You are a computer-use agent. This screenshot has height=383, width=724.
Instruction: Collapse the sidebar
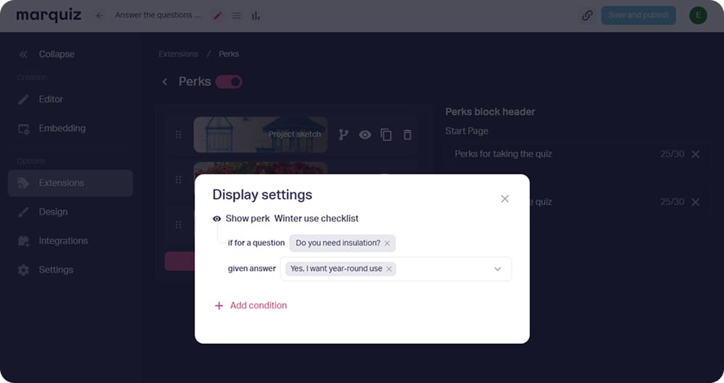coord(46,54)
